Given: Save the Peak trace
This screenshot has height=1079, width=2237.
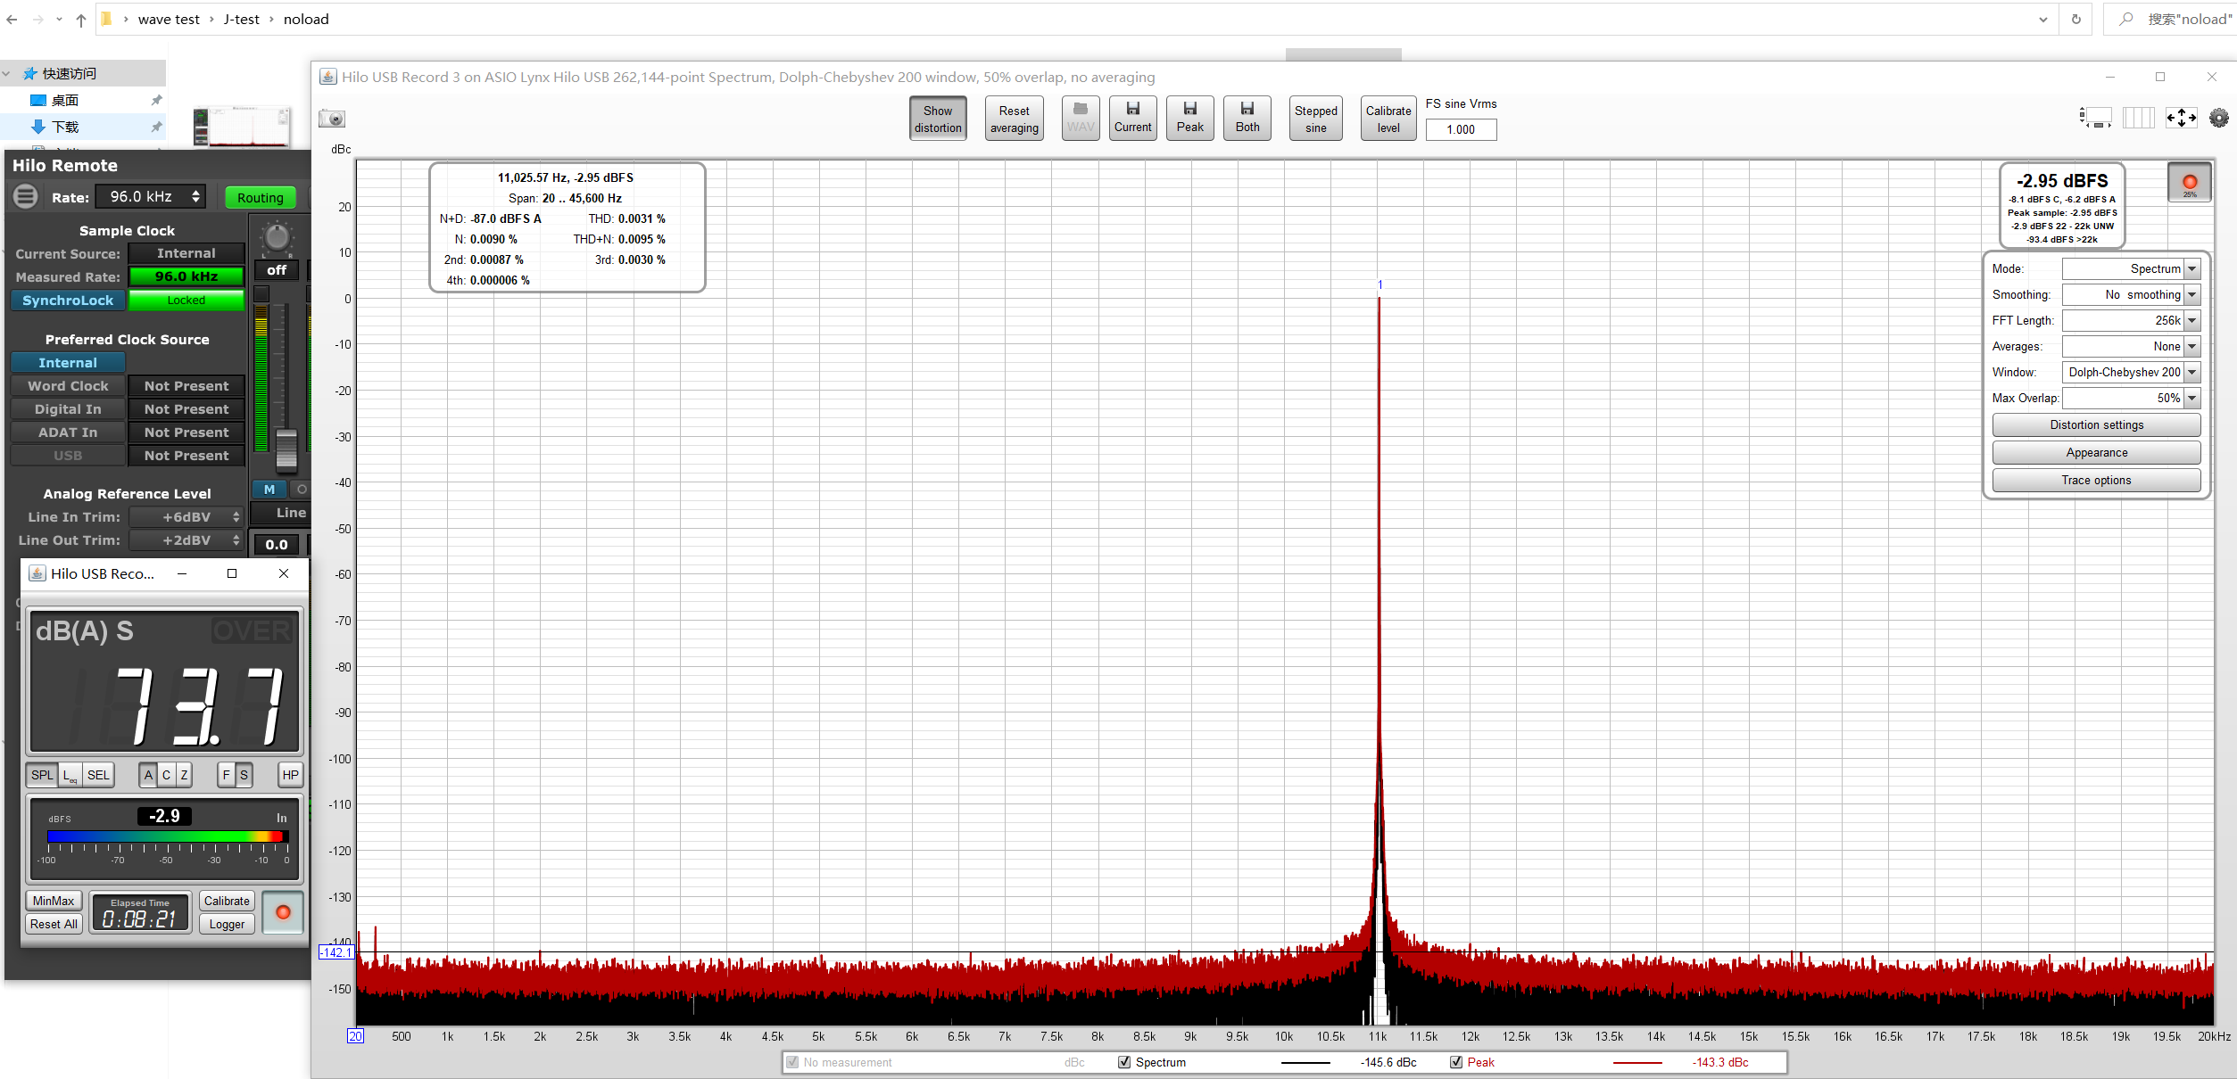Looking at the screenshot, I should tap(1189, 118).
